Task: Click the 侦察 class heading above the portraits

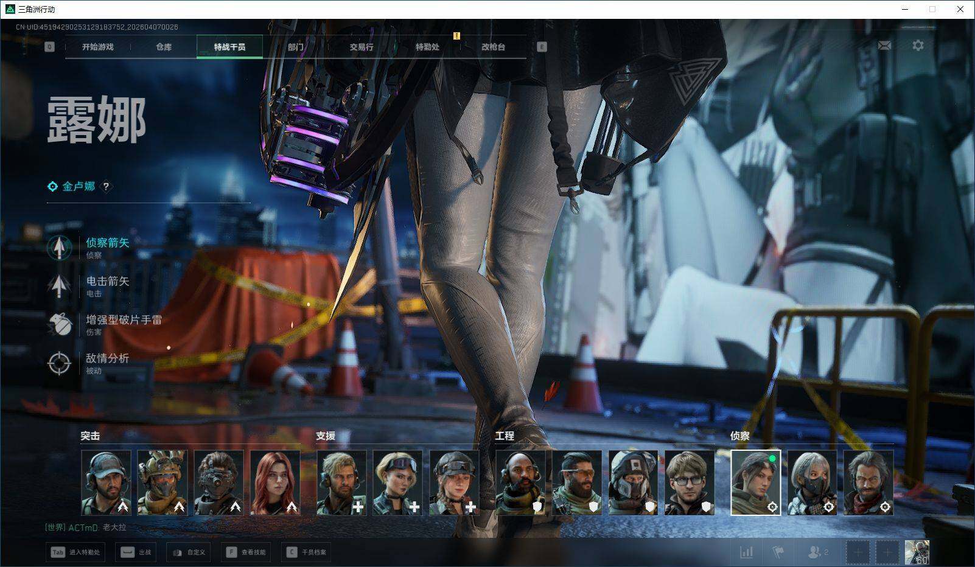Action: click(740, 436)
